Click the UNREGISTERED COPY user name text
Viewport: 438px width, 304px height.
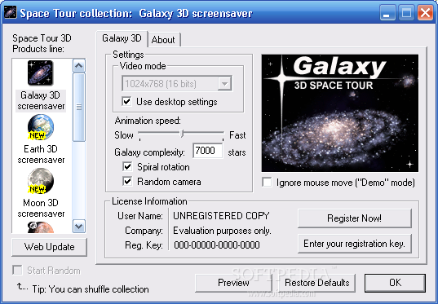point(221,216)
